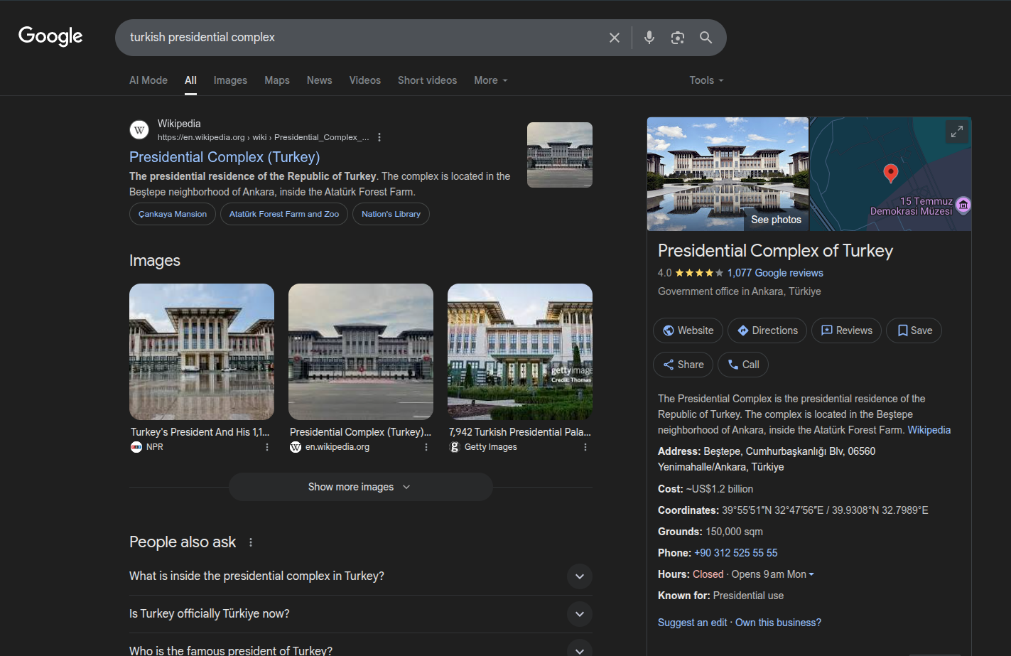This screenshot has width=1011, height=656.
Task: Open options for en.wikipedia.org image result
Action: pyautogui.click(x=426, y=447)
